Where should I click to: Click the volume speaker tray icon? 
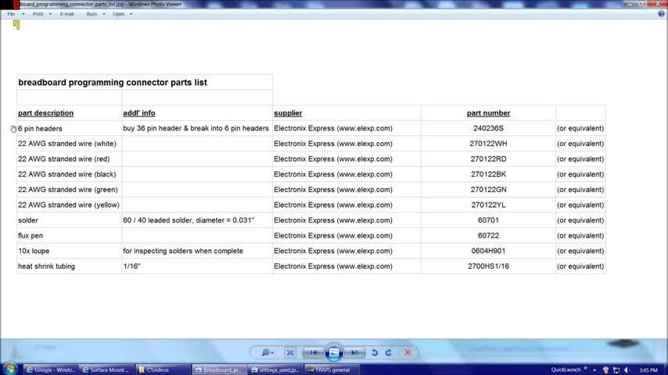[627, 370]
